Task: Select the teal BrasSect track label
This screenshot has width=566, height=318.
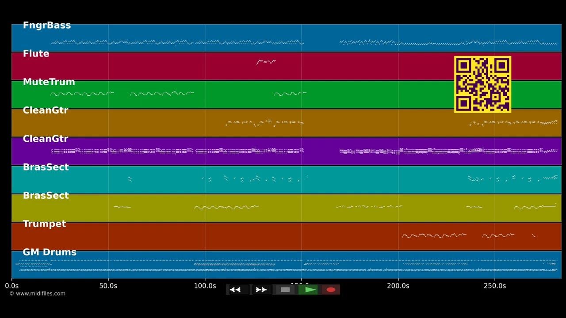Action: pos(46,167)
